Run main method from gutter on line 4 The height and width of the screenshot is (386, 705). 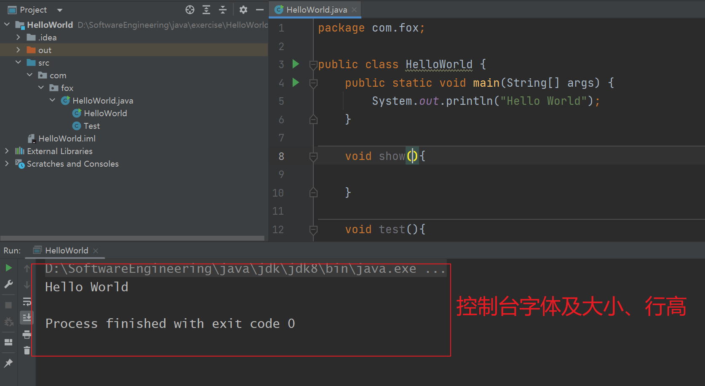296,83
